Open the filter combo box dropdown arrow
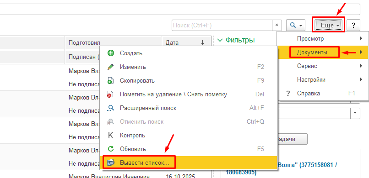The width and height of the screenshot is (369, 178). pos(355,113)
